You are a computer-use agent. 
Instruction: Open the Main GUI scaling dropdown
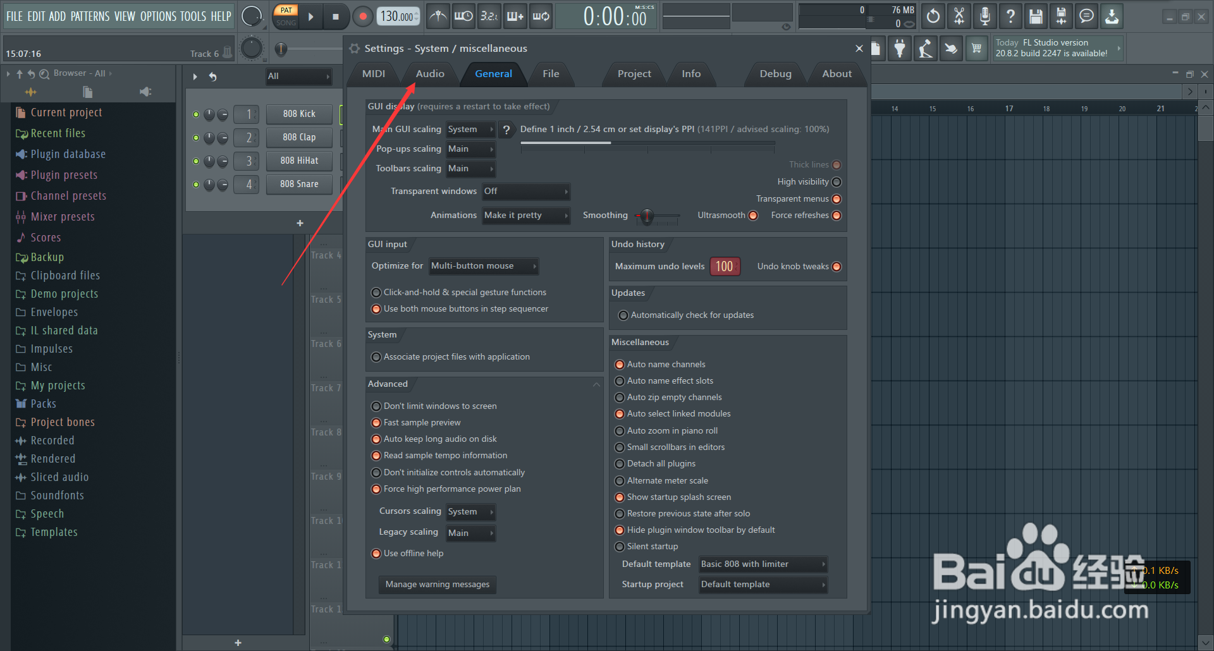[x=470, y=130]
